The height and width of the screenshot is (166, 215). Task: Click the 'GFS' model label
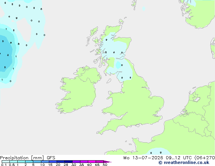click(51, 158)
